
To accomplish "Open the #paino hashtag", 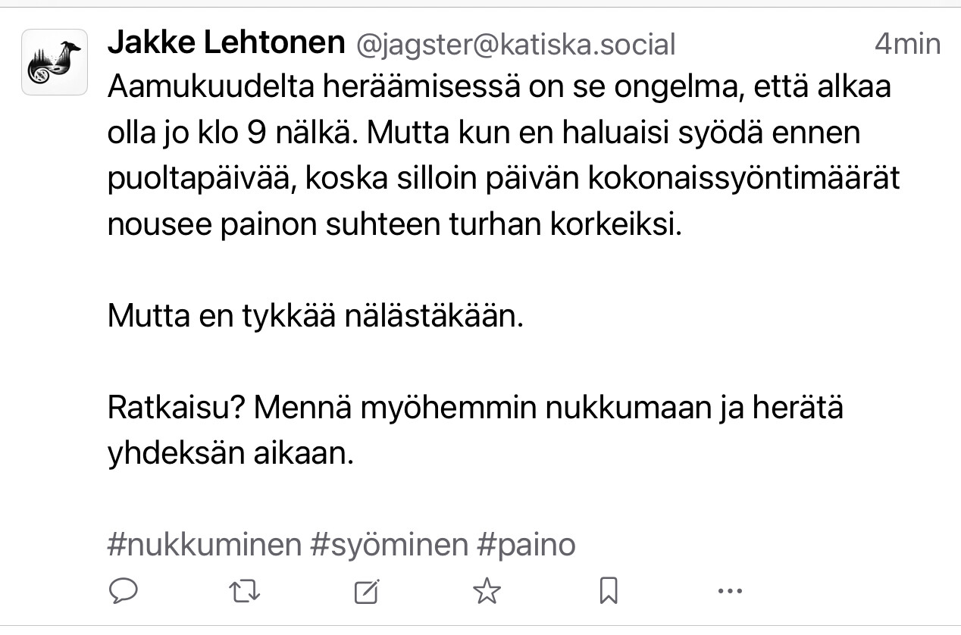I will (526, 545).
